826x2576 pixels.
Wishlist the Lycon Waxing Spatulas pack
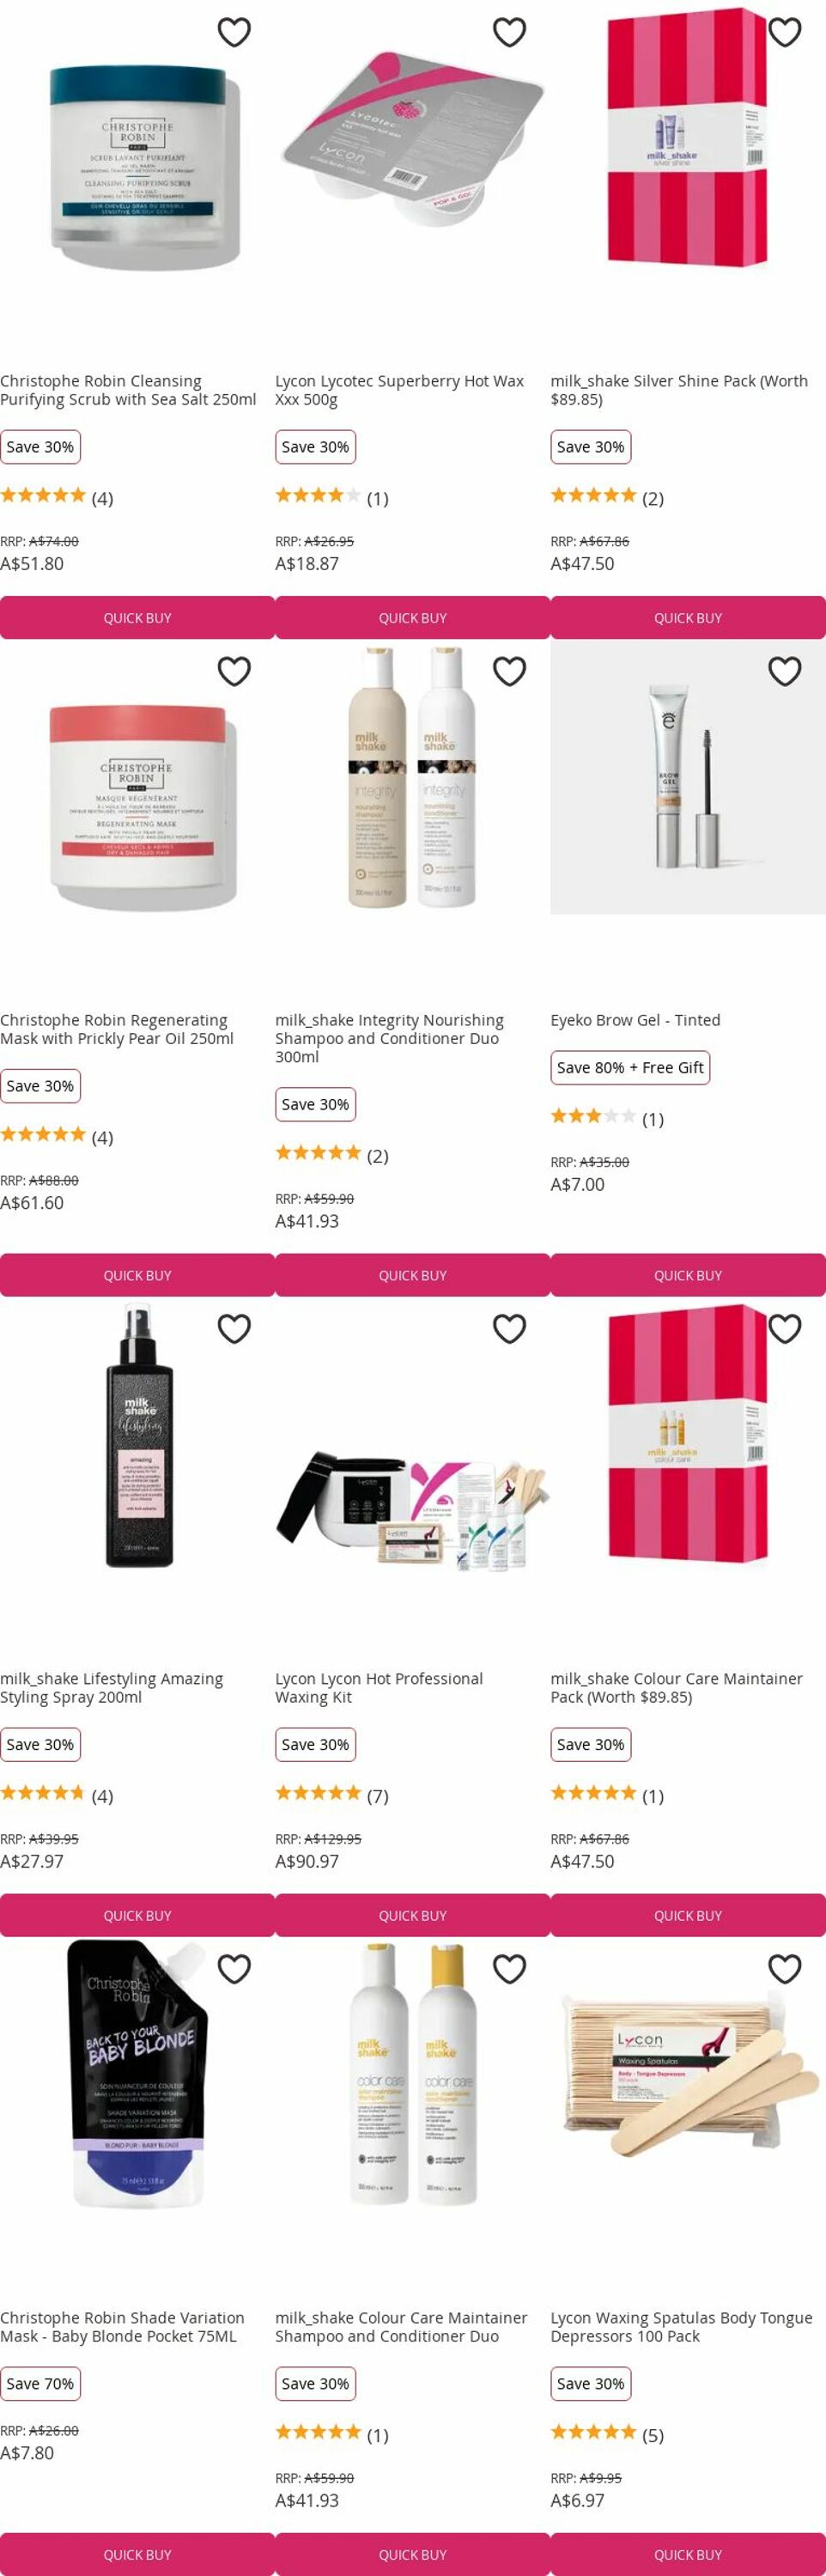(x=784, y=1969)
